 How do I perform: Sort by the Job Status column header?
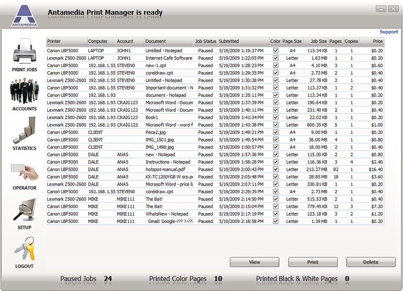coord(206,41)
